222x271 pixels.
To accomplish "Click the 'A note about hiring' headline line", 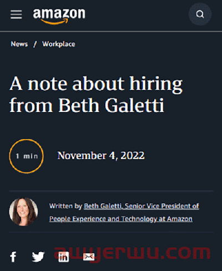I will coord(96,84).
